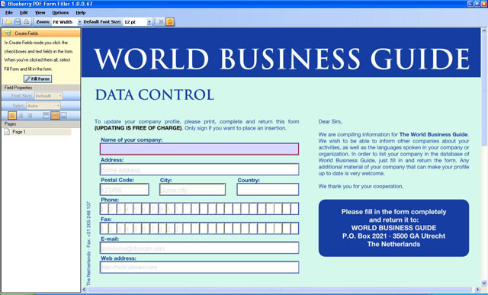Screen dimensions: 488x295
Task: Click the City input field
Action: [192, 190]
